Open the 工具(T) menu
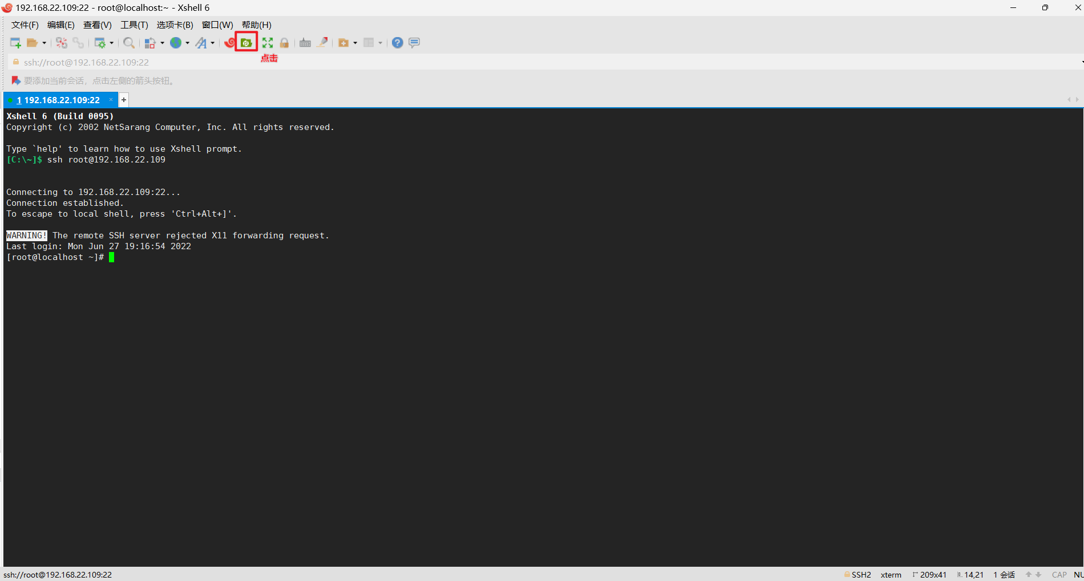This screenshot has height=581, width=1084. coord(134,25)
